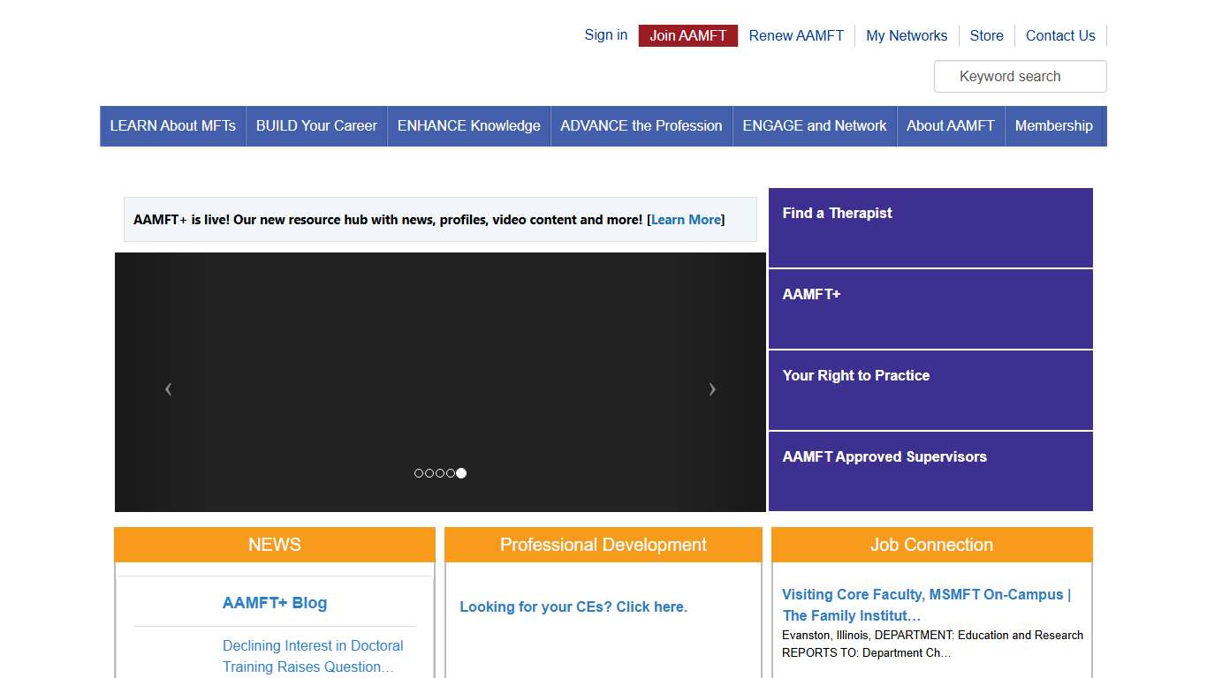Open the ADVANCE the Profession section

click(x=641, y=125)
